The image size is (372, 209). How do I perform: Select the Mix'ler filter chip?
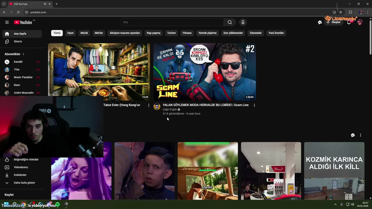tap(99, 33)
